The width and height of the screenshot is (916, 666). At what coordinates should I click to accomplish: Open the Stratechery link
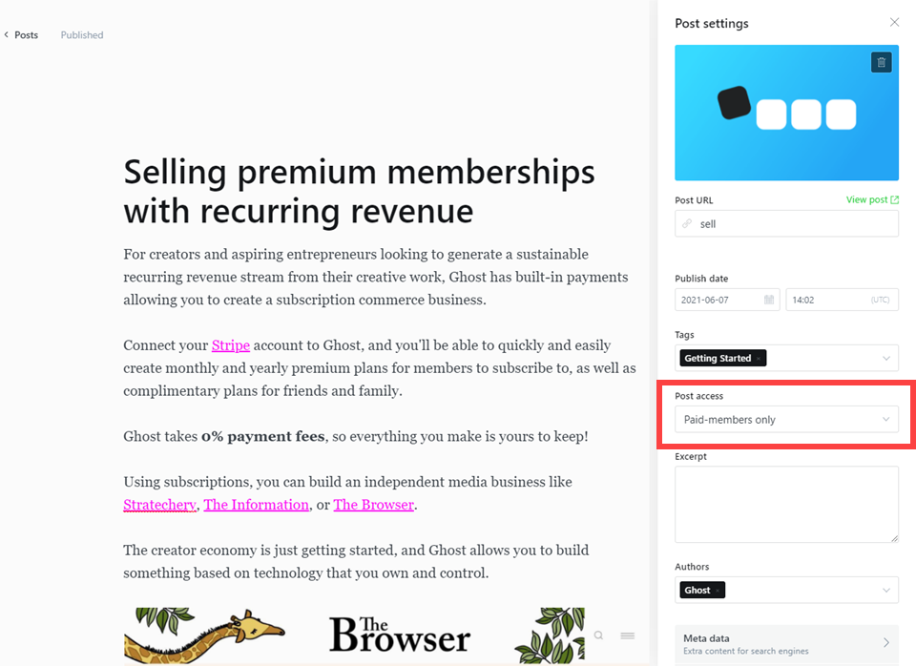[x=159, y=505]
